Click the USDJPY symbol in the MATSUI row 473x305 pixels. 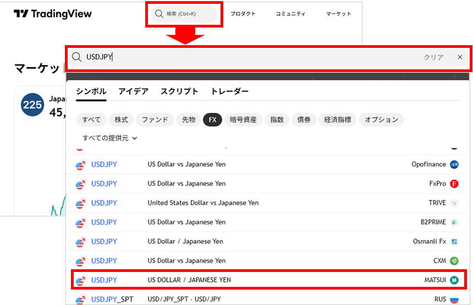click(x=104, y=280)
